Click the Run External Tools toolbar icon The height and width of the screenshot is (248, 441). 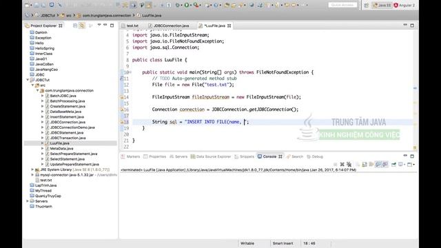[x=196, y=5]
